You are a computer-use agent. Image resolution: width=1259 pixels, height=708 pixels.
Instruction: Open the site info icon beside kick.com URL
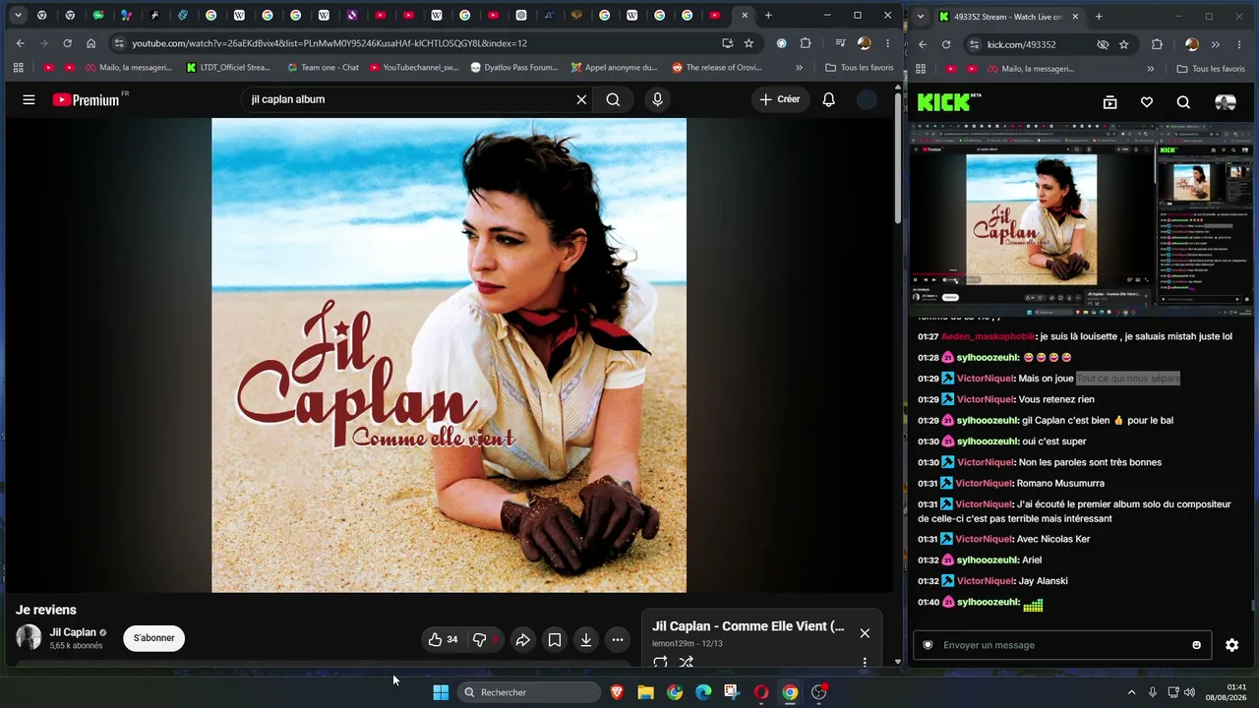point(974,44)
